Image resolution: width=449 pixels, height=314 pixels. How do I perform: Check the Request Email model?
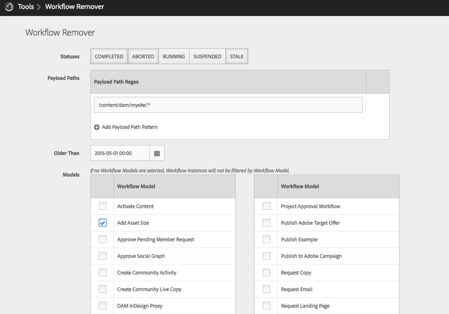267,289
